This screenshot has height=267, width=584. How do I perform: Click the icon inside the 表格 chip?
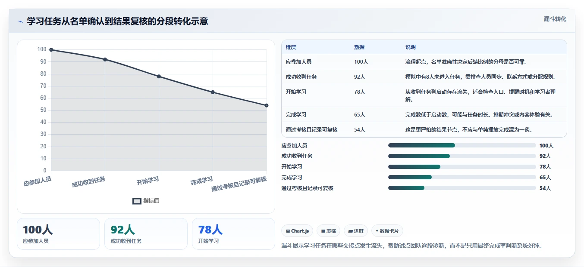tap(323, 231)
